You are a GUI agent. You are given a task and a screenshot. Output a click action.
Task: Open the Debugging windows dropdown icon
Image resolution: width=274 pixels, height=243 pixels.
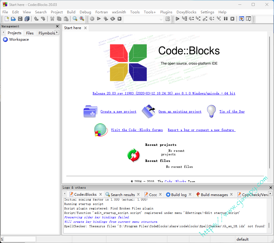[x=242, y=19]
